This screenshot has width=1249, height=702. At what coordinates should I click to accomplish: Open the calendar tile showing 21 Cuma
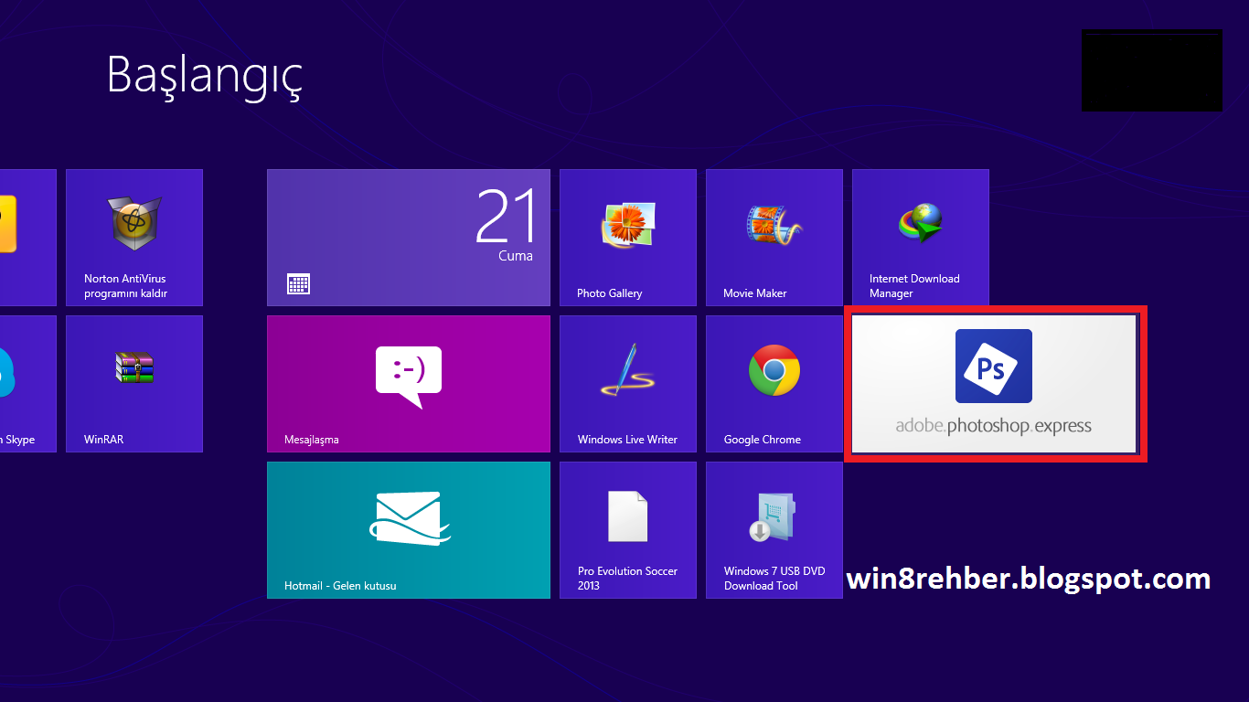point(409,238)
